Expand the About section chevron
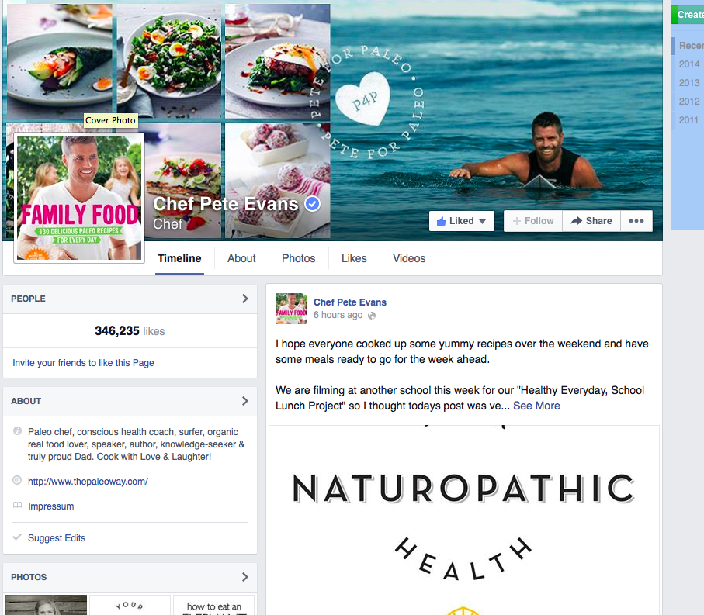This screenshot has width=704, height=615. (x=245, y=401)
